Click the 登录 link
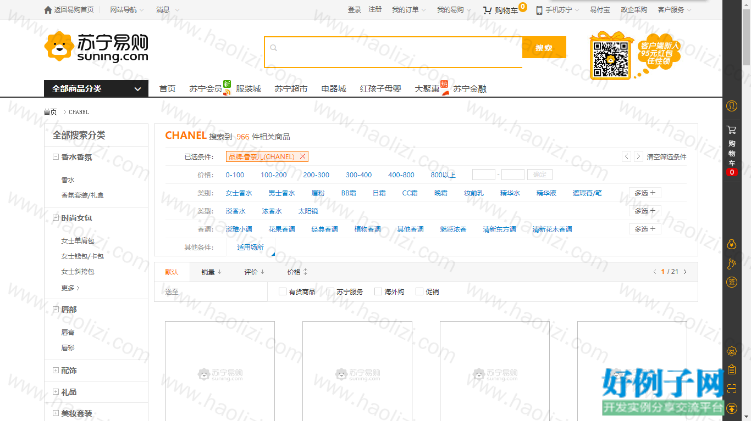This screenshot has width=751, height=421. 355,10
